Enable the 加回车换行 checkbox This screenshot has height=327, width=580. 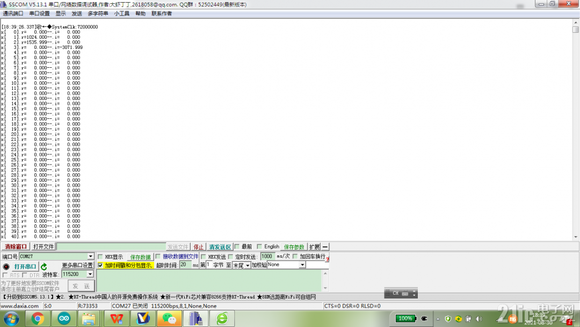(x=295, y=256)
